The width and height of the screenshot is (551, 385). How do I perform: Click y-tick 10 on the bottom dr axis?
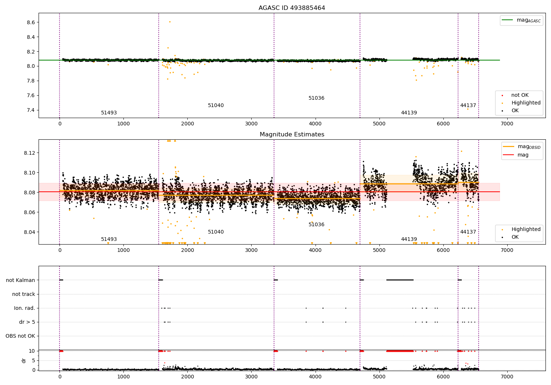click(32, 351)
